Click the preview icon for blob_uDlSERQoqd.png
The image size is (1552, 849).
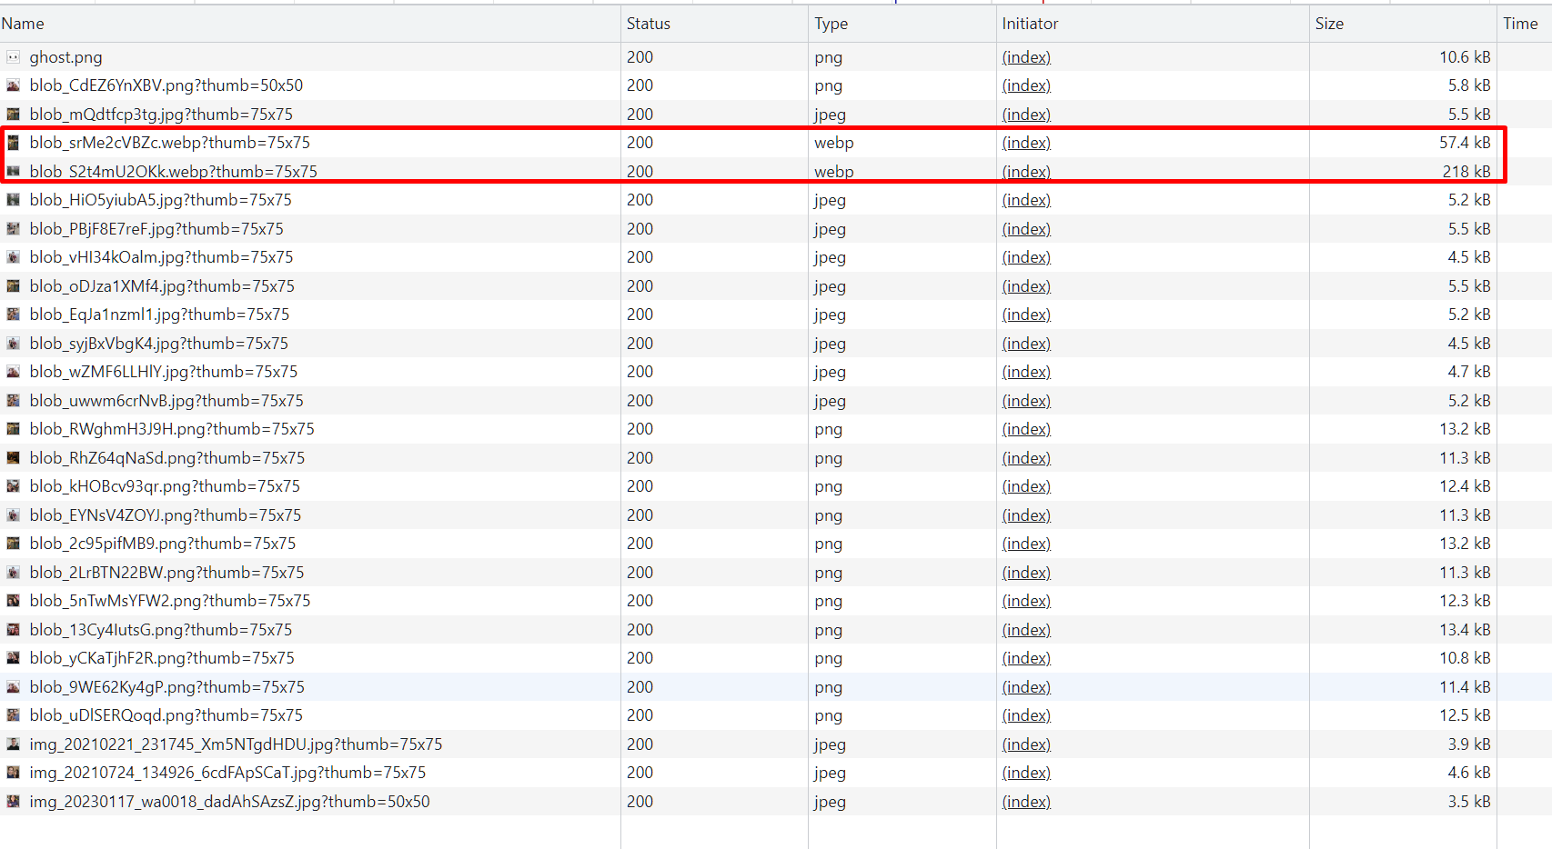[x=13, y=715]
